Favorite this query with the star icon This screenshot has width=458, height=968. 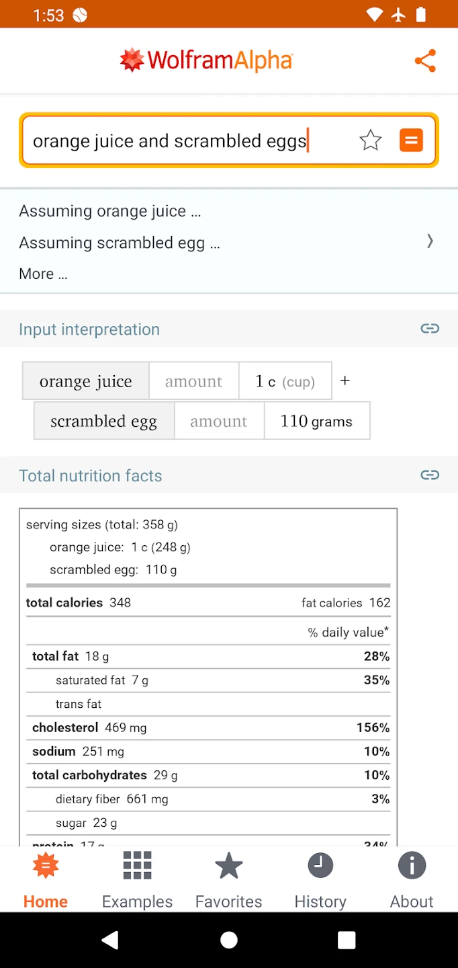click(370, 140)
